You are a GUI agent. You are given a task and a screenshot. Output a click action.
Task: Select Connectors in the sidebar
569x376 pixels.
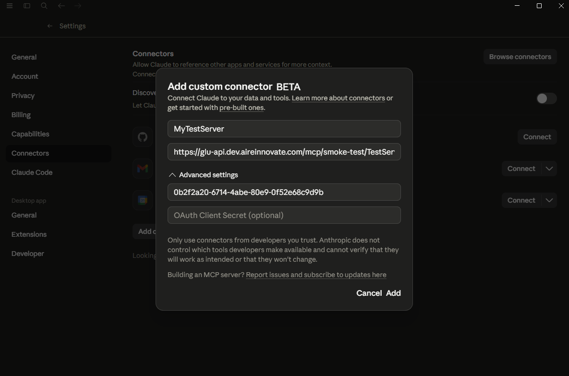[59, 153]
